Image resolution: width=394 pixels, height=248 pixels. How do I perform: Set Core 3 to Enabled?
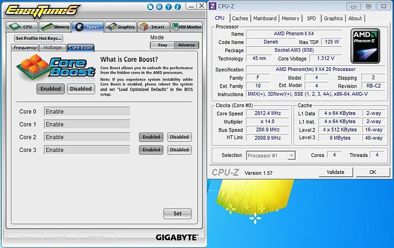point(151,150)
